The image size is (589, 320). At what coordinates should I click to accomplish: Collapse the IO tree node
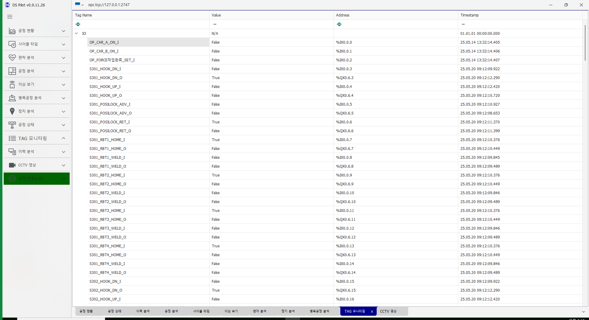77,34
